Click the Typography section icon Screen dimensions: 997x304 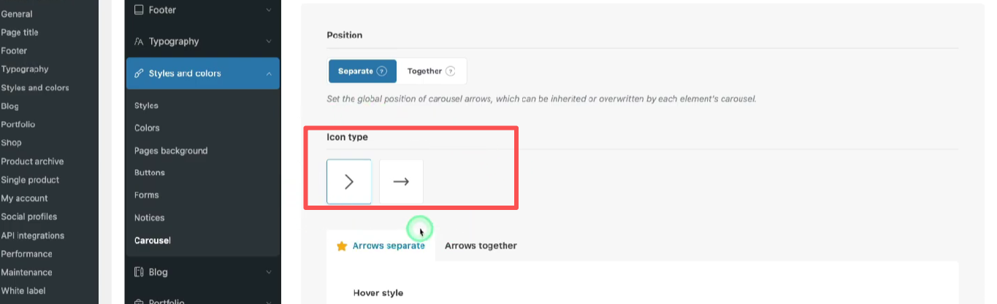click(x=139, y=42)
